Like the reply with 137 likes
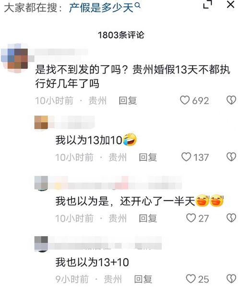 (x=186, y=157)
